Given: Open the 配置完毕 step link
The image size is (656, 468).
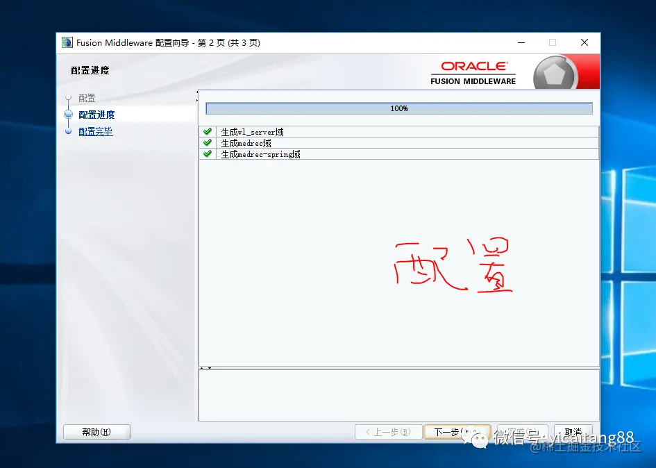Looking at the screenshot, I should [x=96, y=131].
